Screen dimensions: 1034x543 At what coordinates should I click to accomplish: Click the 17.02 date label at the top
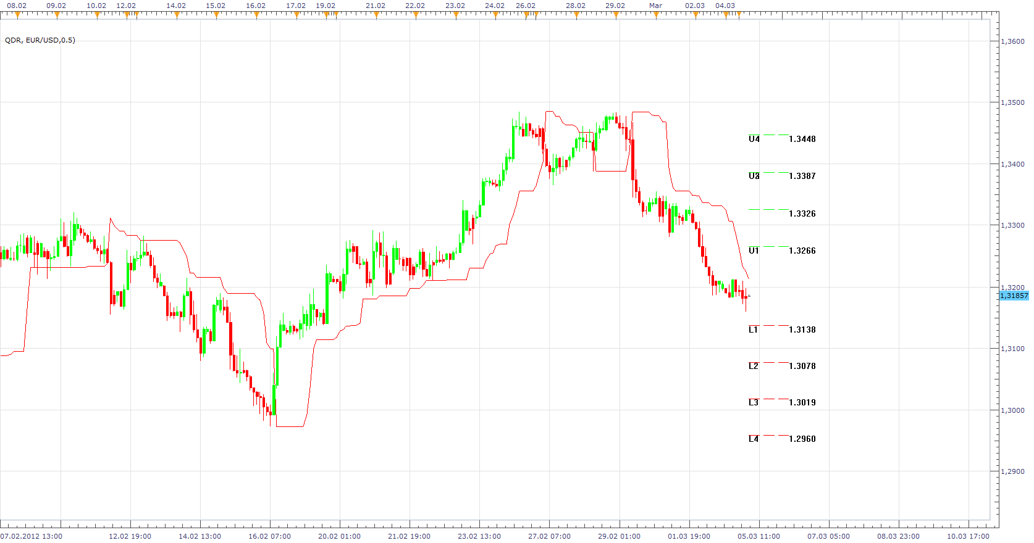tap(296, 6)
